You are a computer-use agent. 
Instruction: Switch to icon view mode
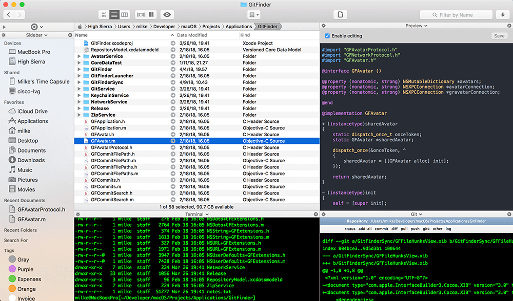pos(105,15)
